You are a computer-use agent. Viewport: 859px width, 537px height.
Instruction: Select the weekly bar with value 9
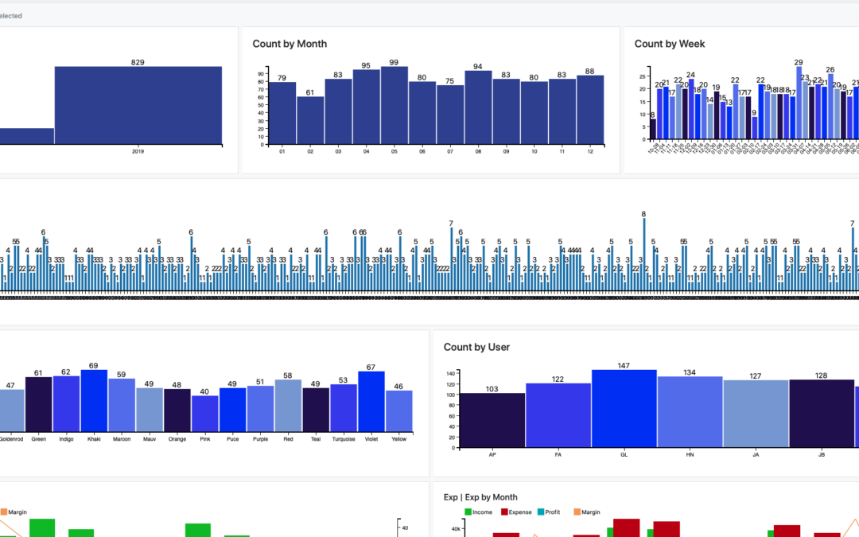754,127
